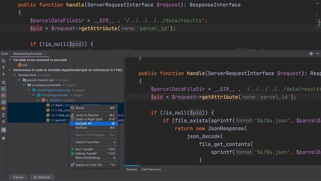321x181 pixels.
Task: Run 'handle' from context menu
Action: (x=94, y=149)
